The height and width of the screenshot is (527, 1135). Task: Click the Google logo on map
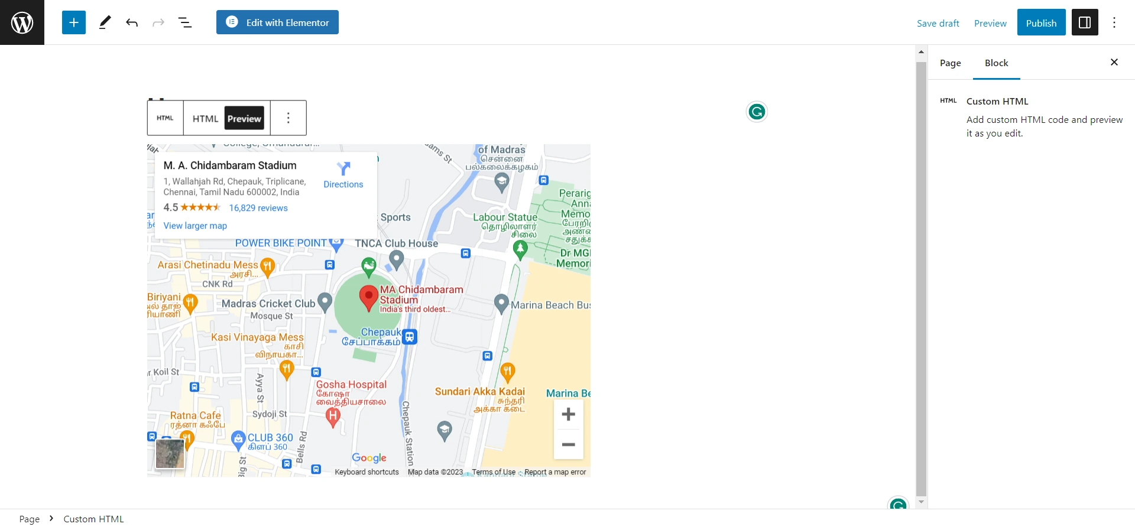[369, 458]
